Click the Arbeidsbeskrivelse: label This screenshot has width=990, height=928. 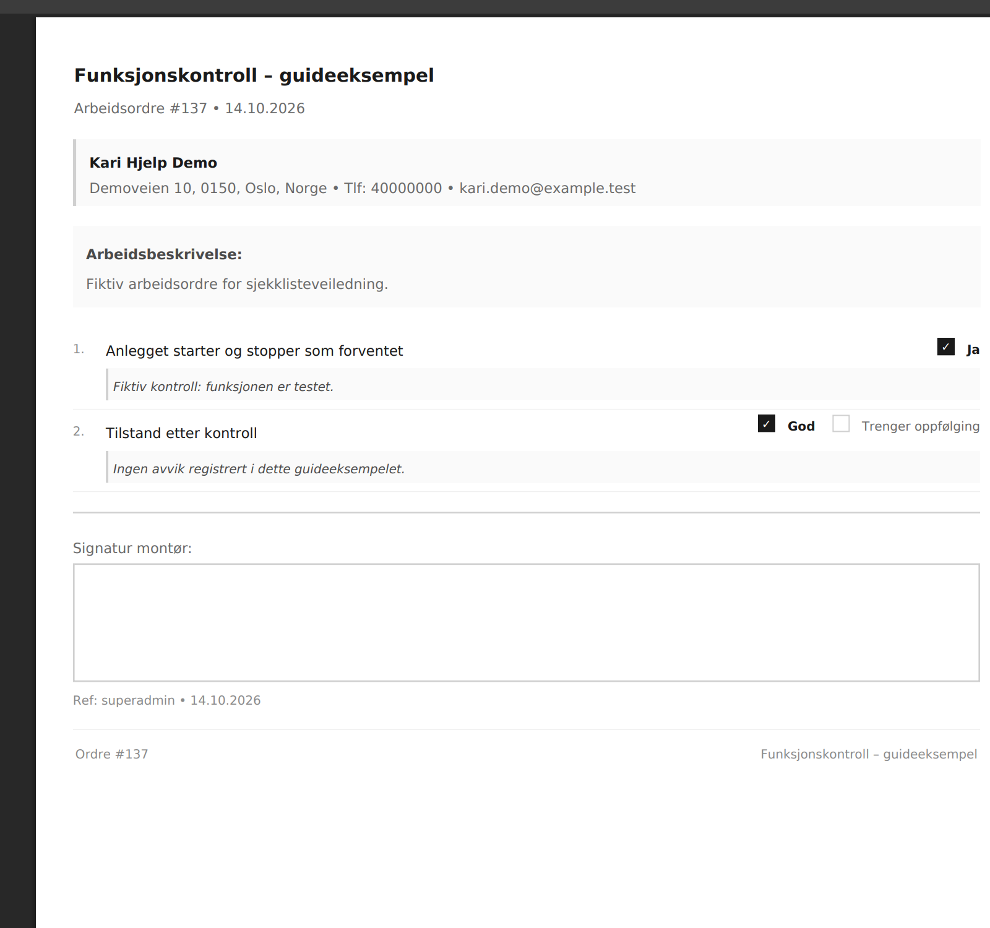[x=164, y=254]
